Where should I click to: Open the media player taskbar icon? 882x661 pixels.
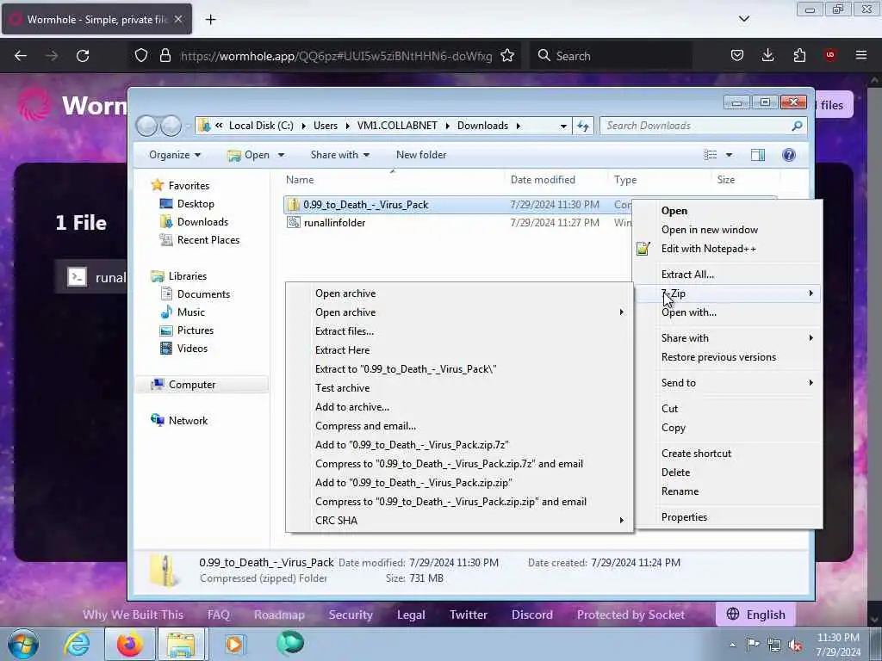[x=234, y=644]
